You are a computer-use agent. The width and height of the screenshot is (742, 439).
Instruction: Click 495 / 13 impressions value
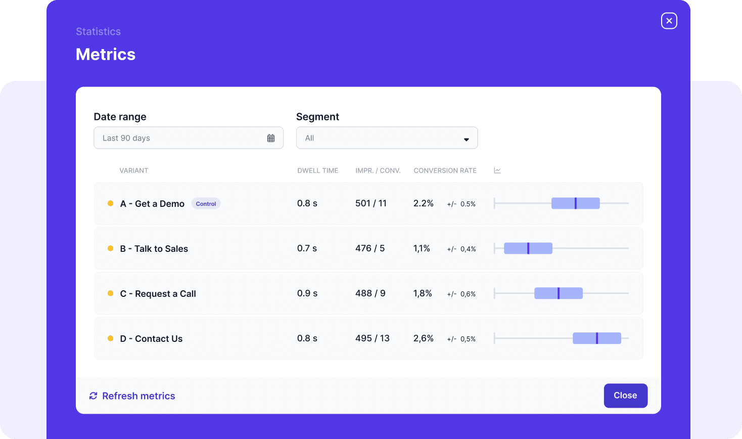[x=373, y=338]
